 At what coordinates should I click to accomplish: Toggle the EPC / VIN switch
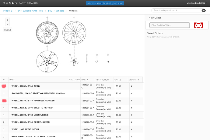pyautogui.click(x=75, y=80)
